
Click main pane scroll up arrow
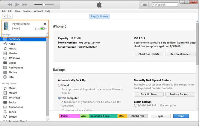click(197, 22)
